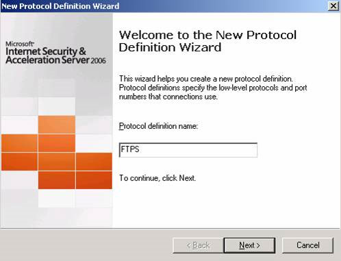Click the wizard description paragraph
The image size is (341, 261).
pyautogui.click(x=213, y=88)
